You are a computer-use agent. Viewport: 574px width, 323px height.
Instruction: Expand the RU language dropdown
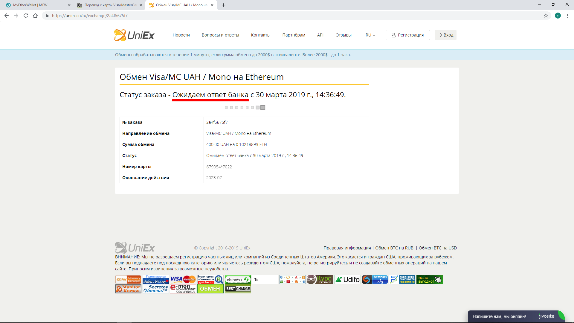[370, 35]
